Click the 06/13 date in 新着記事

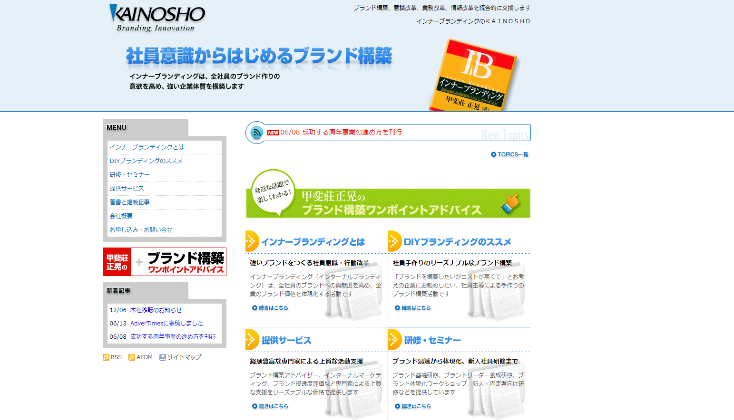pos(118,324)
